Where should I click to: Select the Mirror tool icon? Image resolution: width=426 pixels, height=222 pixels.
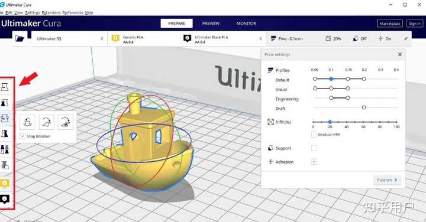pyautogui.click(x=5, y=133)
